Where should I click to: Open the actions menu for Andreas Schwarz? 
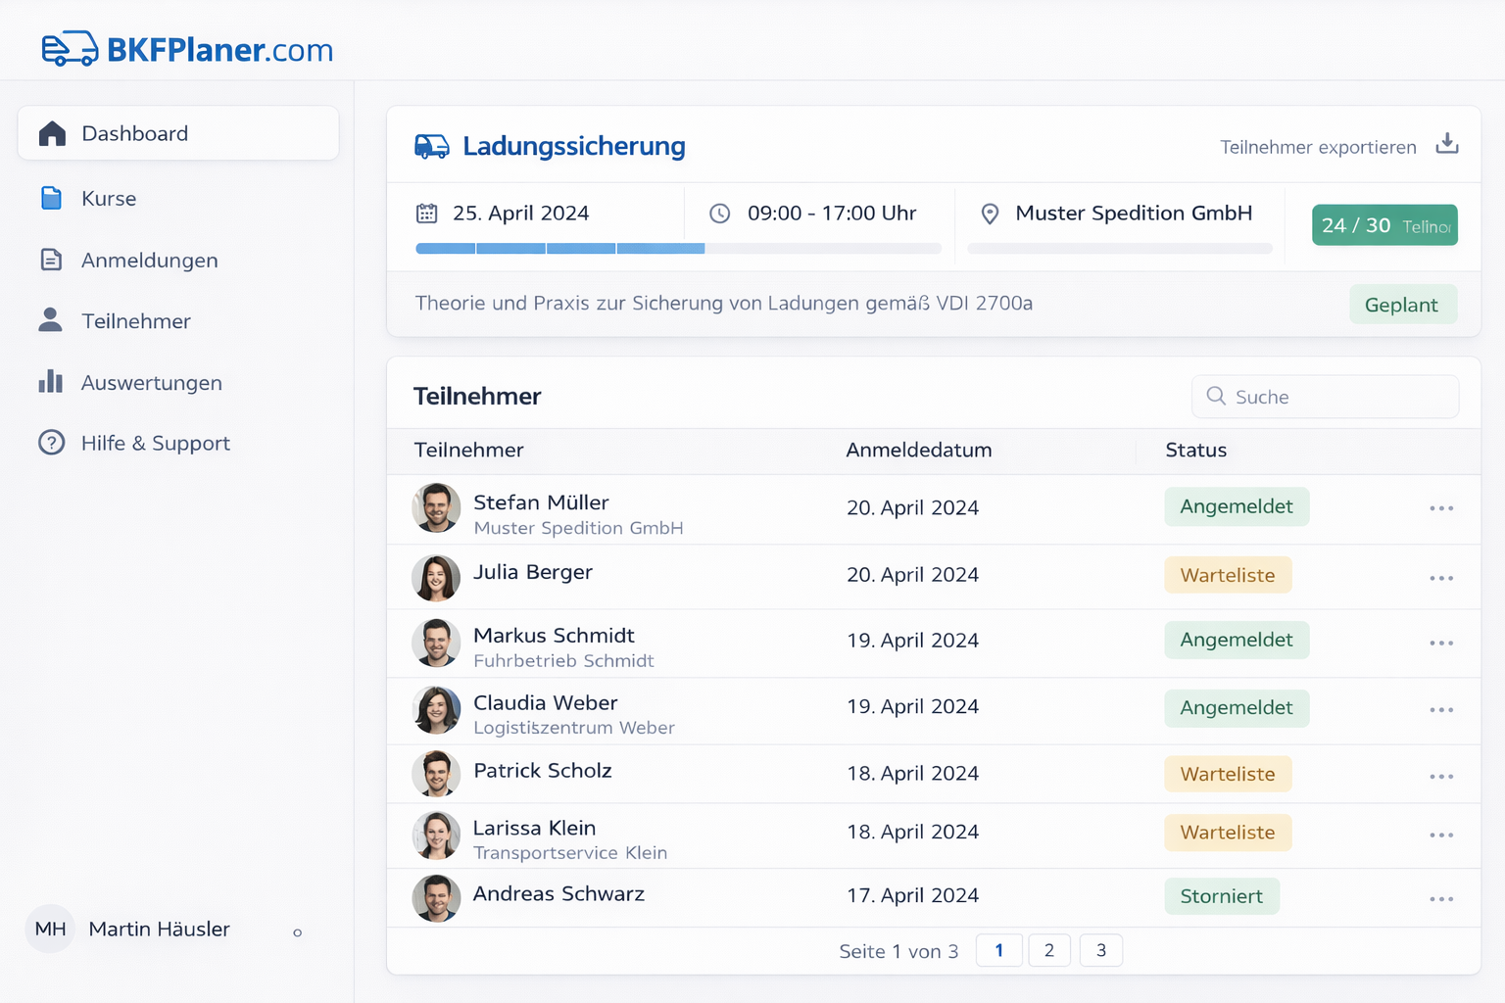pyautogui.click(x=1441, y=898)
